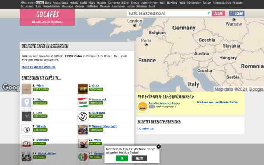
Task: Open the Graz city link
Action: [x=95, y=86]
